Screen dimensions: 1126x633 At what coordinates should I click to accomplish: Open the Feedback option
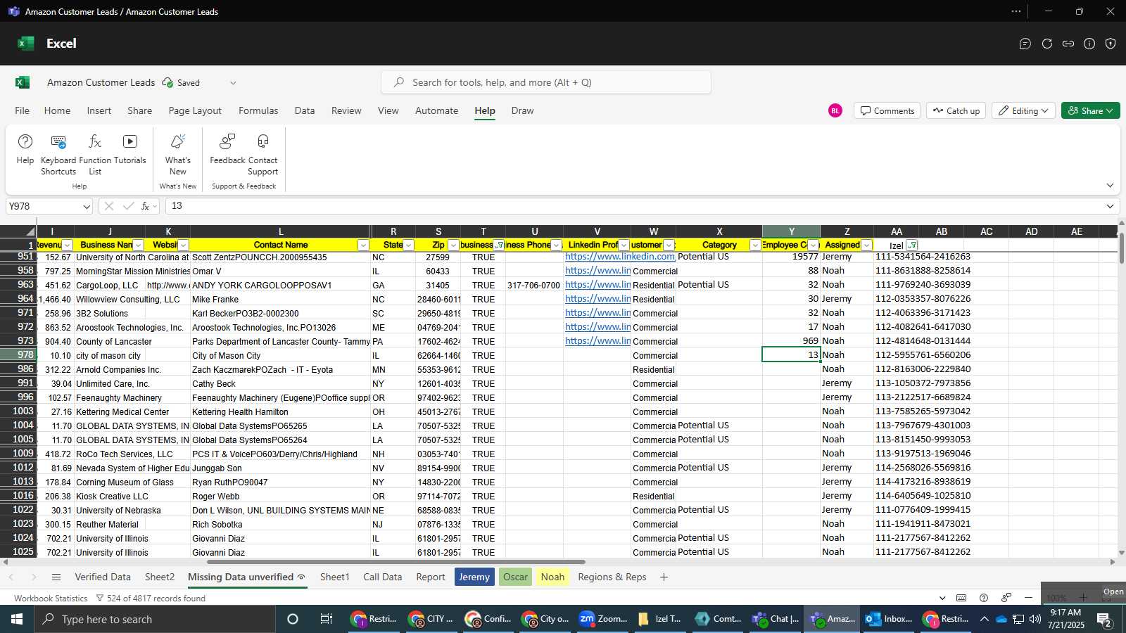227,150
